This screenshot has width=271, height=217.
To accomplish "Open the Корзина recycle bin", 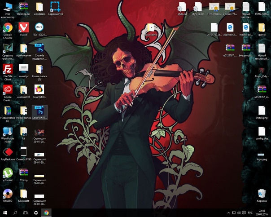I will (262, 194).
